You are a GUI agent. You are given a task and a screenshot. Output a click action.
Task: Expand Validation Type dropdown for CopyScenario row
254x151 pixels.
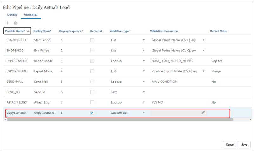[144, 113]
